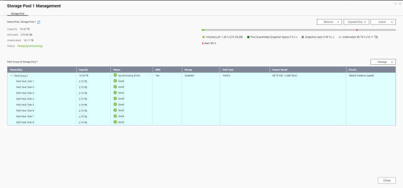
Task: Click the Status column header
Action: click(x=131, y=69)
